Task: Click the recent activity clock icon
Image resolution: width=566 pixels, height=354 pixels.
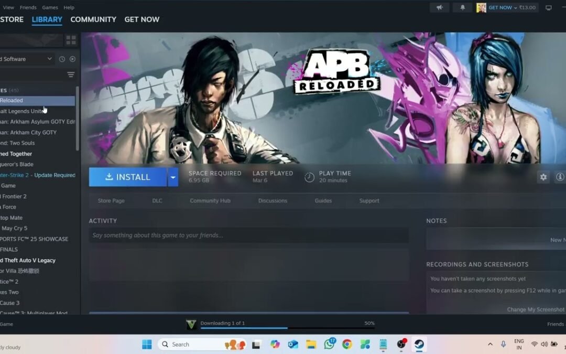Action: pyautogui.click(x=62, y=59)
